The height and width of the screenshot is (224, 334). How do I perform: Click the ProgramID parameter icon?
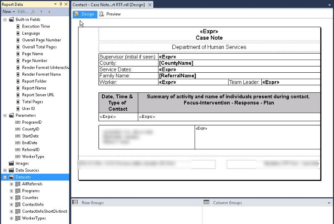point(18,122)
